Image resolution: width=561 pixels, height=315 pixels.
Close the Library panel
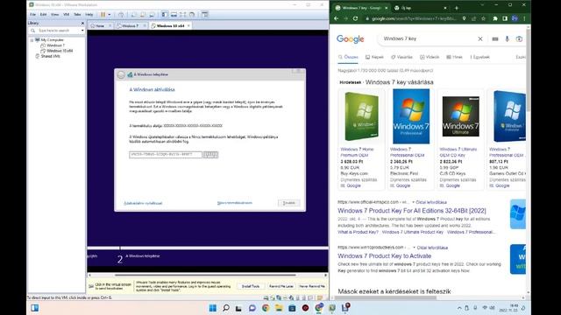click(x=82, y=24)
